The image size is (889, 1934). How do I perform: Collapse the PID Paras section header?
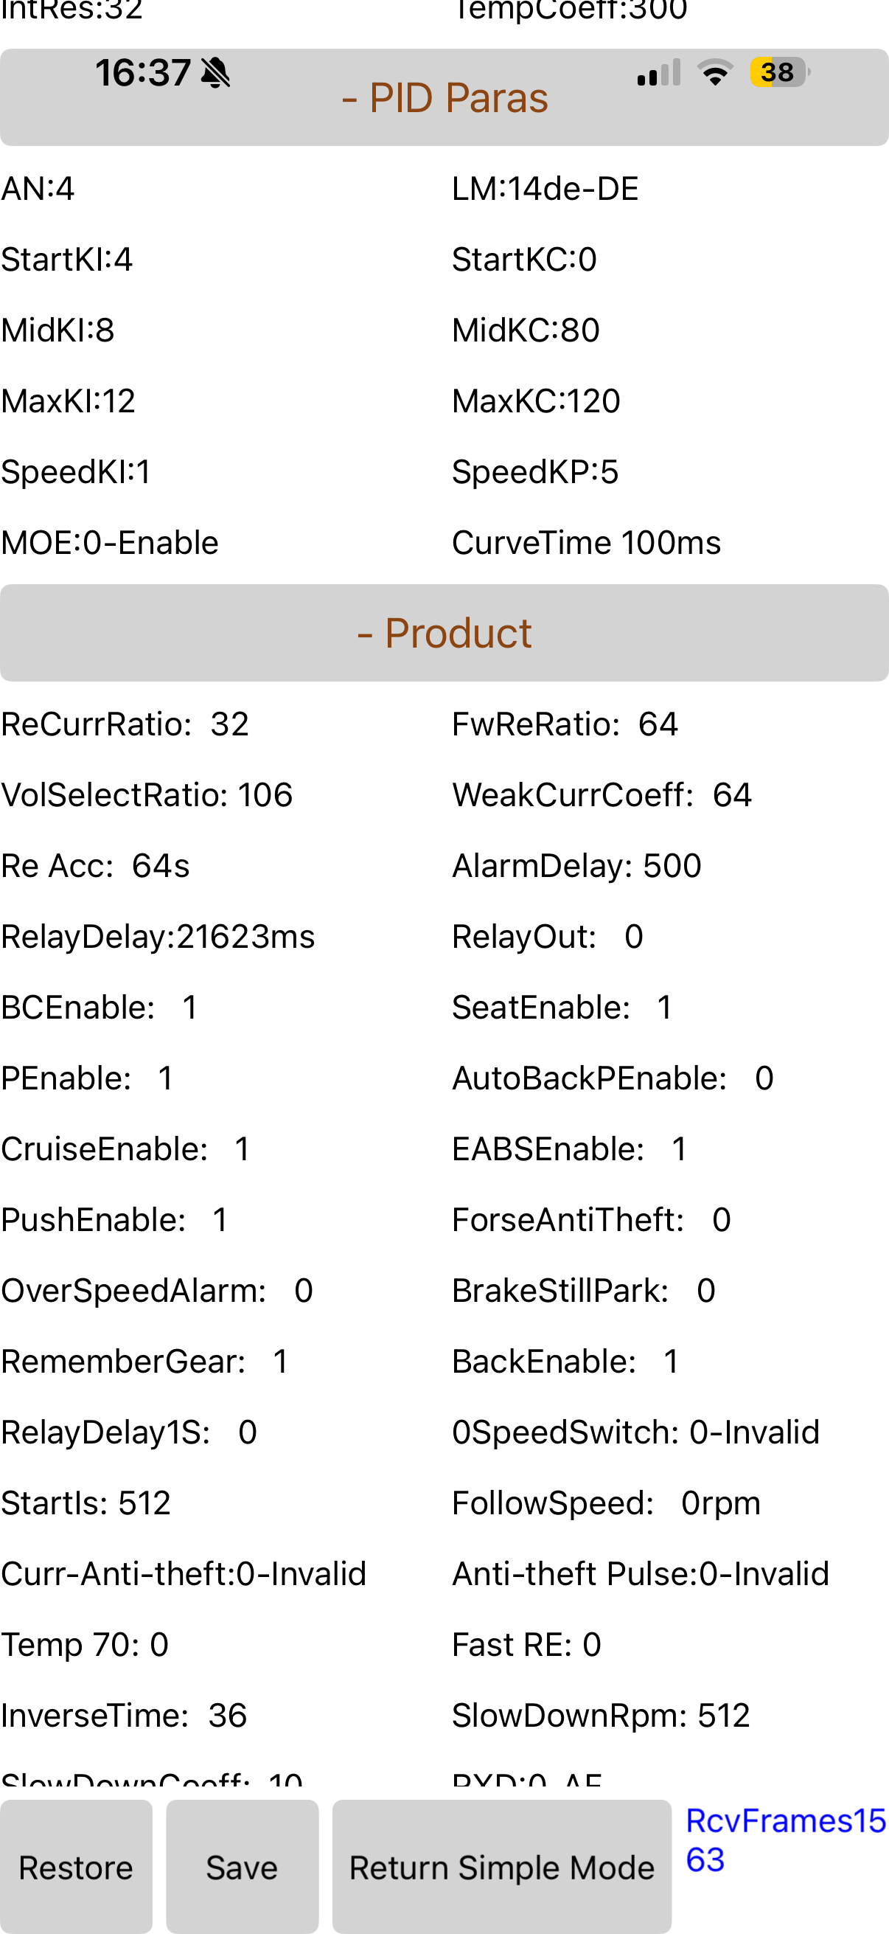444,97
